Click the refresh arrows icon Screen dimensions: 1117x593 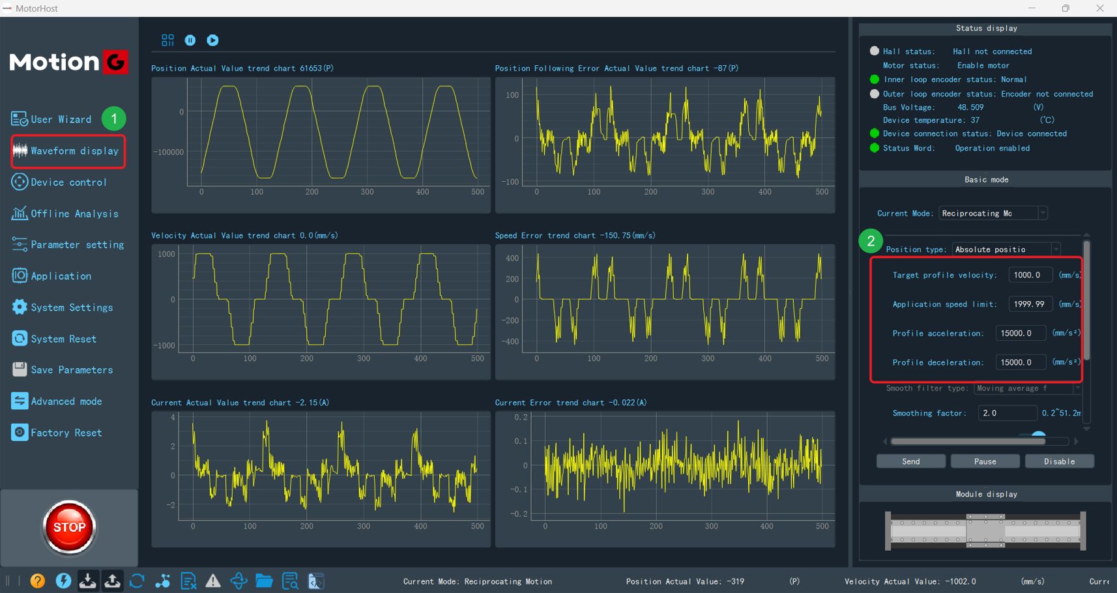pyautogui.click(x=137, y=581)
